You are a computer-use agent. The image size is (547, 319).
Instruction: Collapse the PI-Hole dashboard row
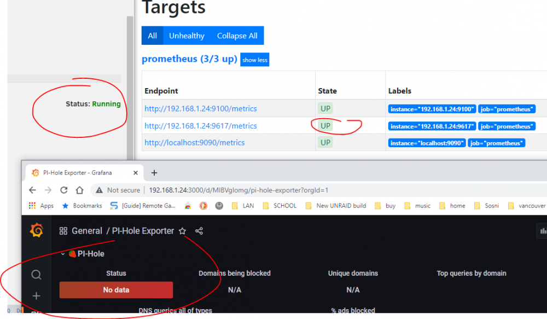click(63, 254)
